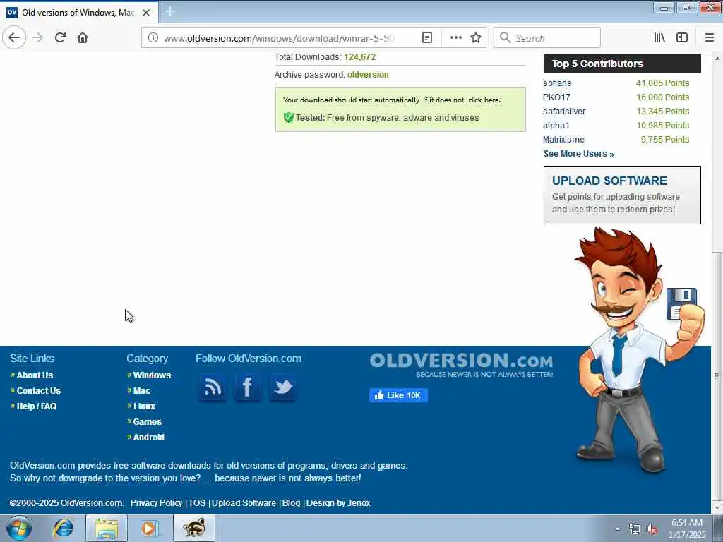
Task: Launch Internet Explorer from taskbar
Action: 63,529
